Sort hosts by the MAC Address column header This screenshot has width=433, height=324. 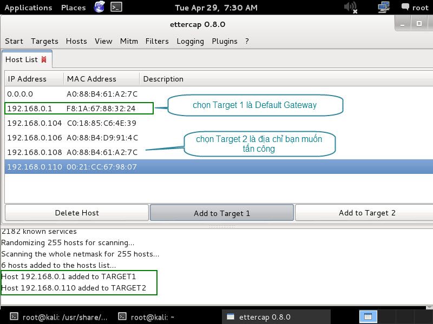[101, 79]
